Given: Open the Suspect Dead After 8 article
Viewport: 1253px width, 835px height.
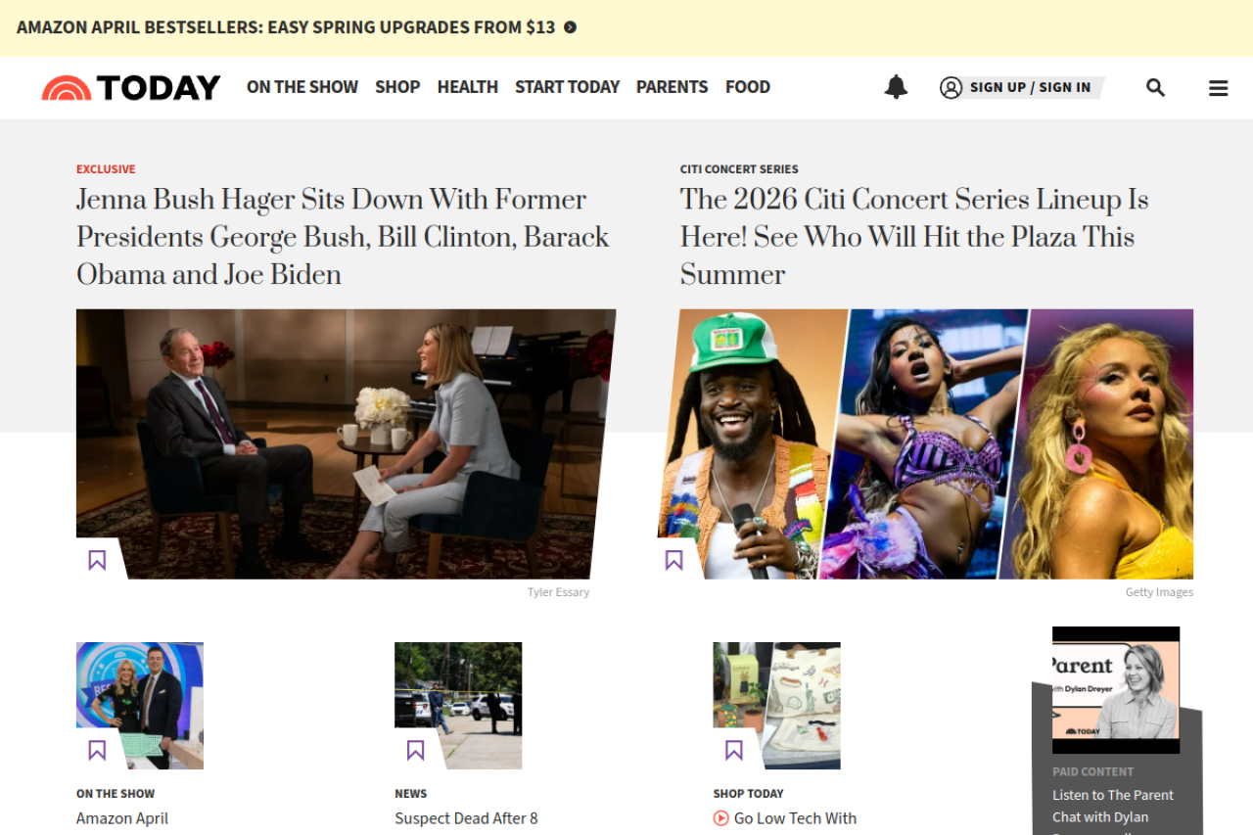Looking at the screenshot, I should [466, 818].
